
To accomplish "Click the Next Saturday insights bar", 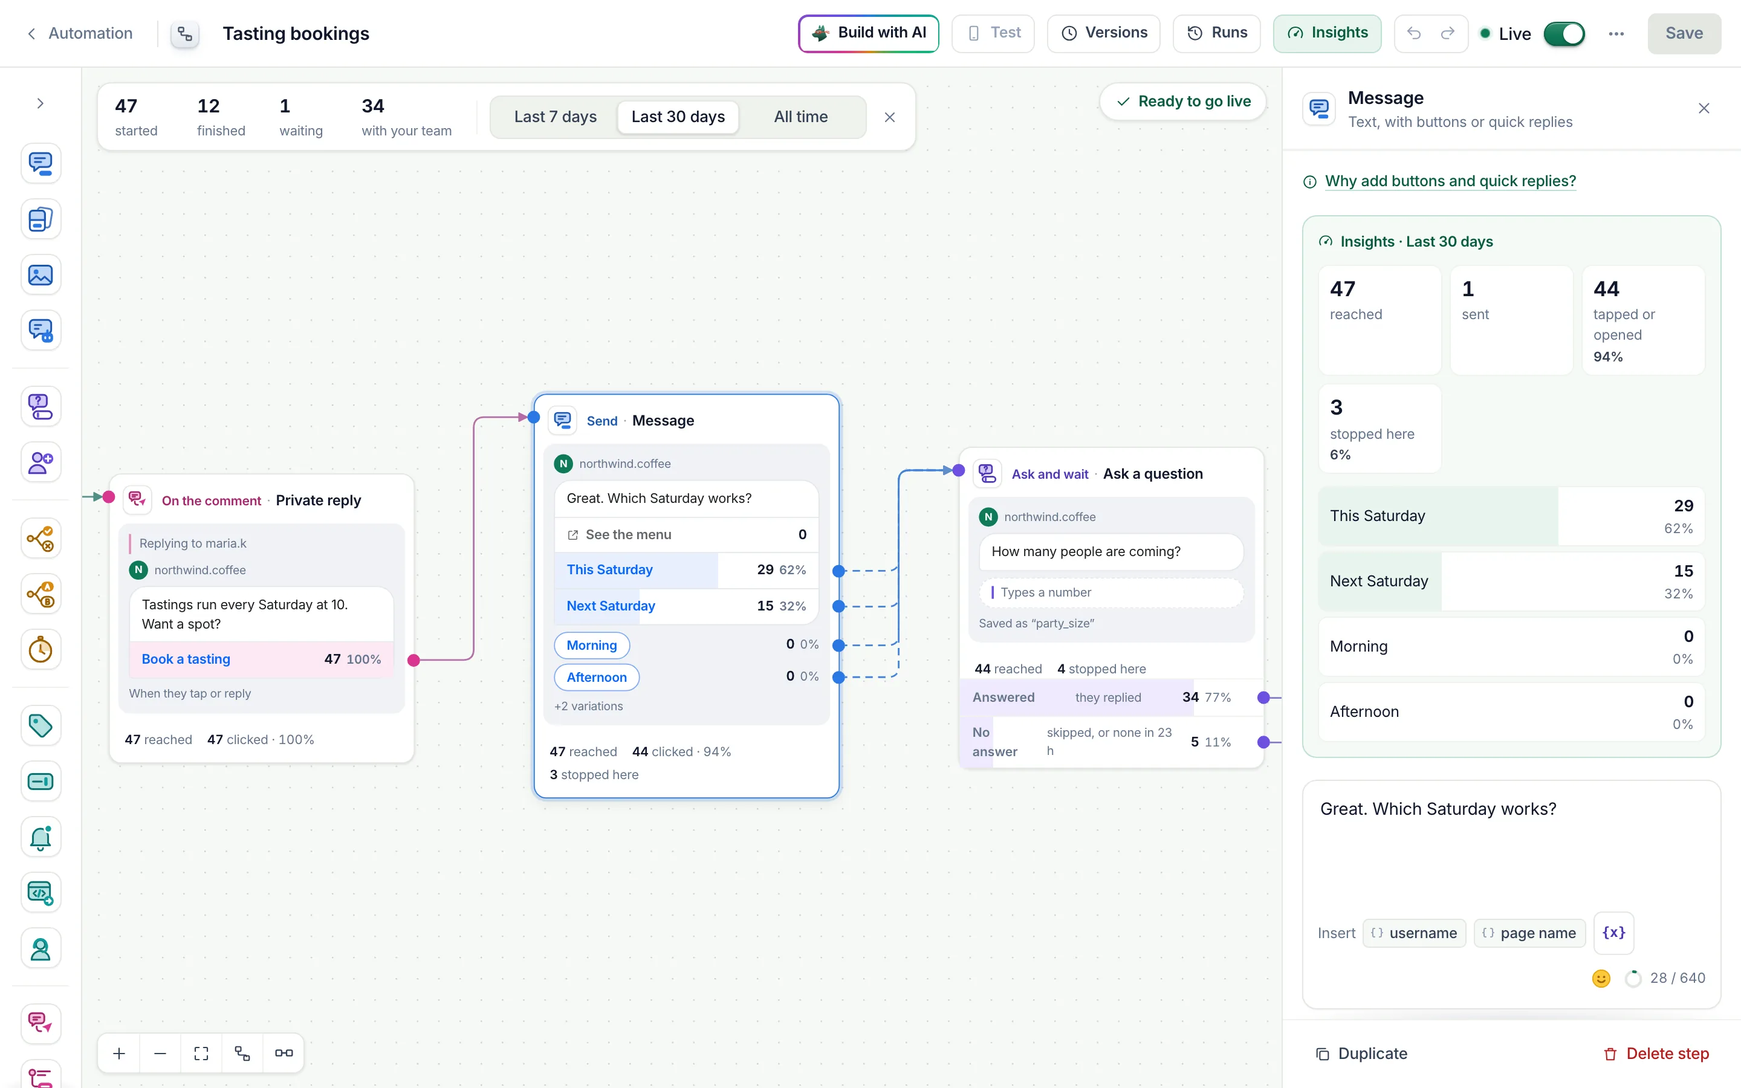I will tap(1511, 581).
